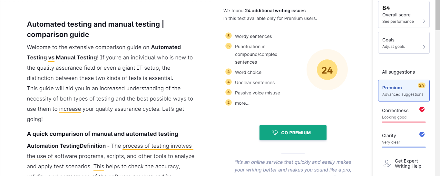Open Goals using its chevron arrow
440x176 pixels.
[x=424, y=47]
